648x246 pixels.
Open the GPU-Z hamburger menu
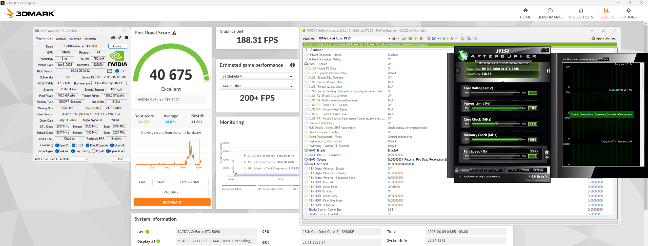point(126,38)
